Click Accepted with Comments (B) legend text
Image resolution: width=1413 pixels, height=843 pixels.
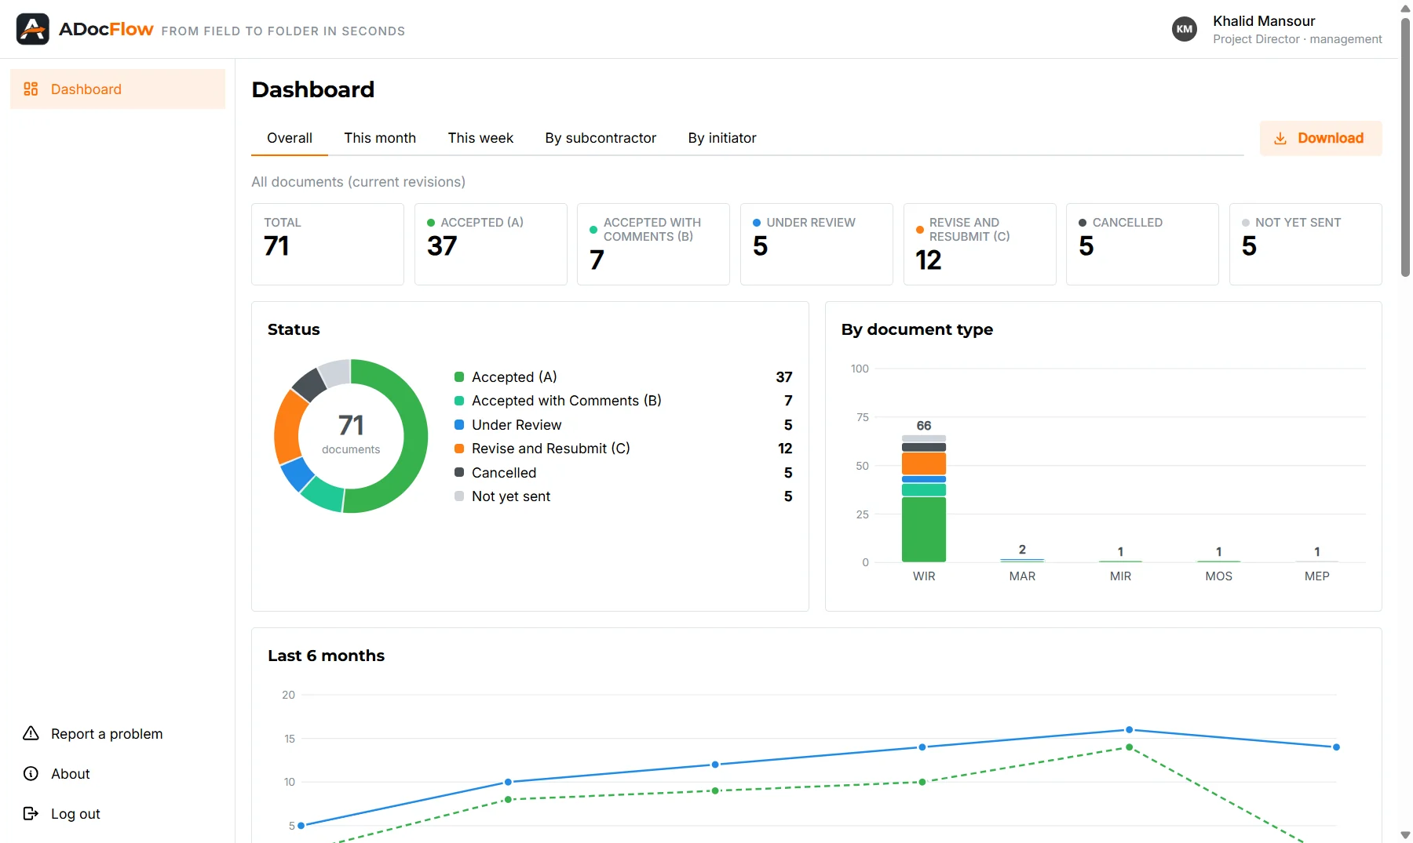(566, 401)
